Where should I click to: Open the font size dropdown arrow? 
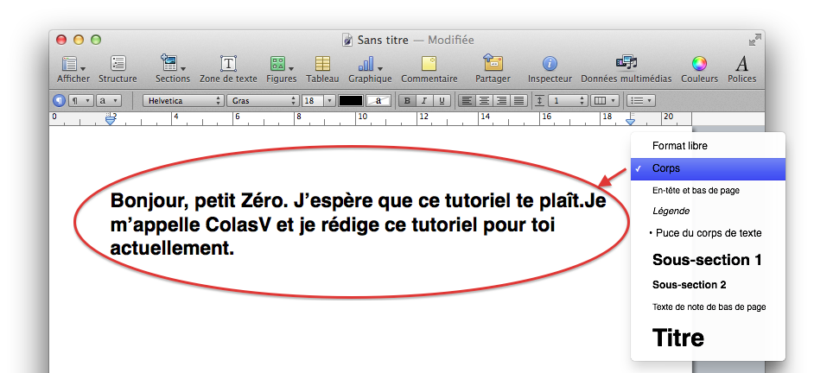[x=329, y=101]
